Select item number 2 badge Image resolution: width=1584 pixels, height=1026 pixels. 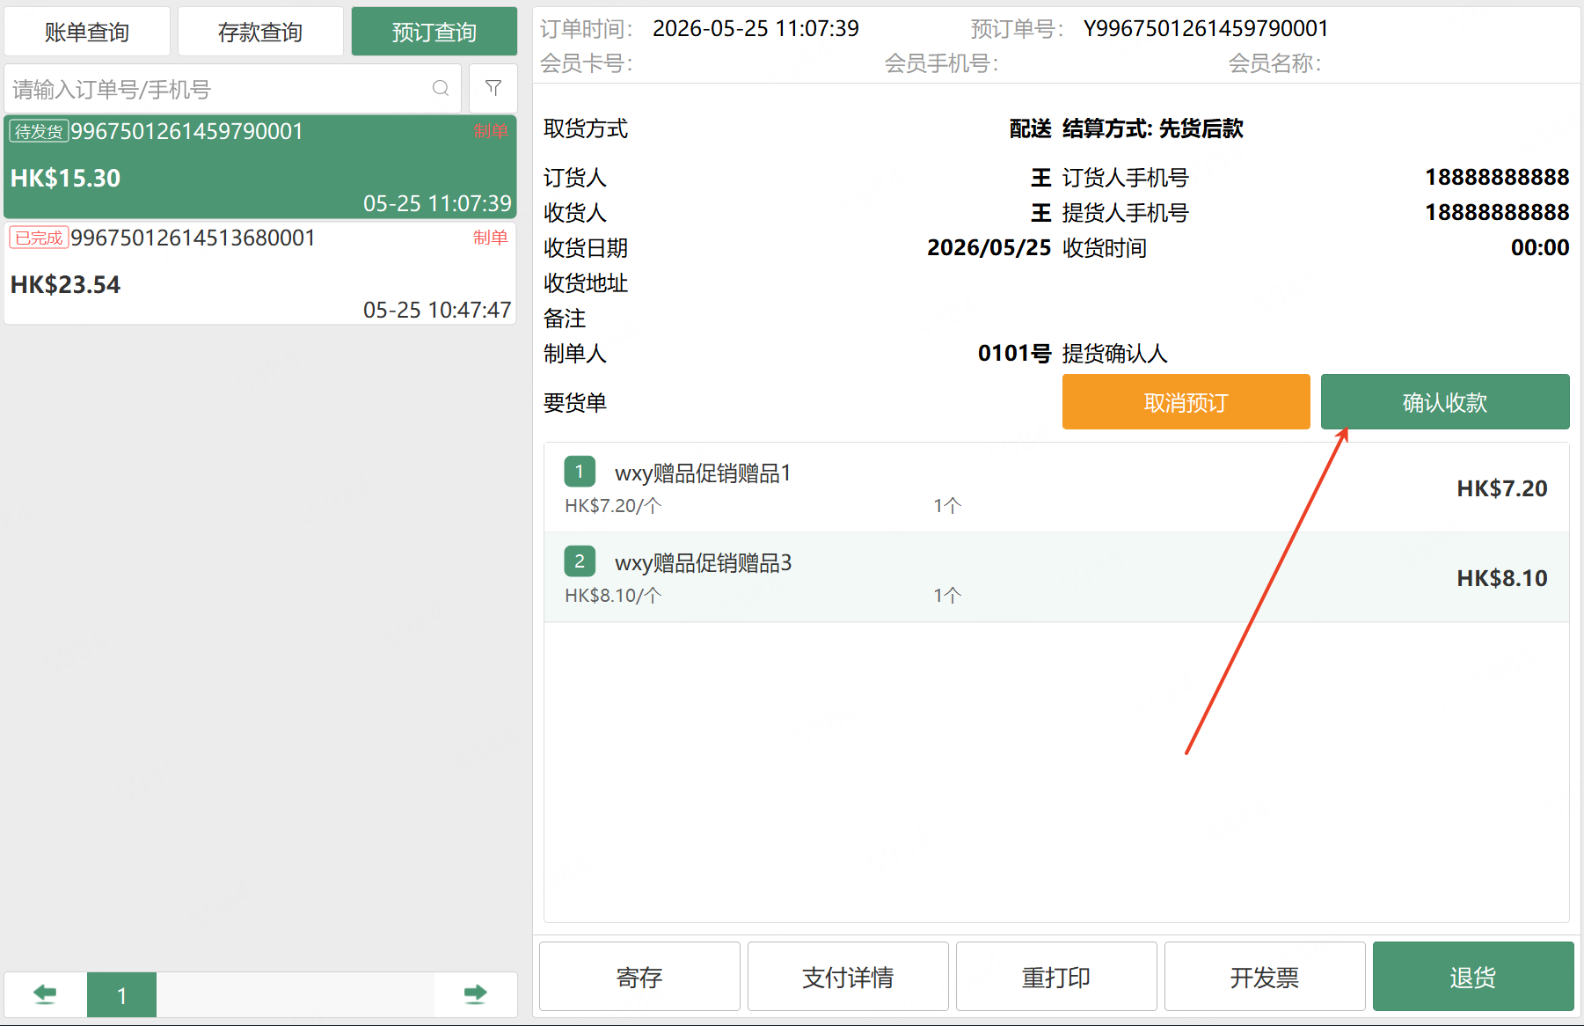pos(580,561)
